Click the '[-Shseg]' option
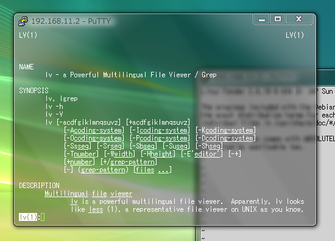This screenshot has width=335, height=241. tap(209, 146)
